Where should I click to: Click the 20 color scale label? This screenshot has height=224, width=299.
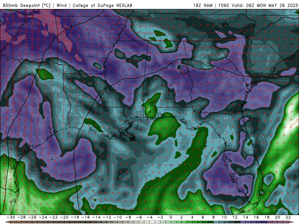(278, 217)
